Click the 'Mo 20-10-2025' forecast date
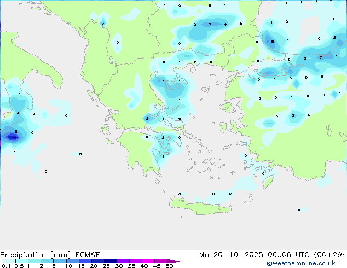This screenshot has height=268, width=347. coord(231,255)
